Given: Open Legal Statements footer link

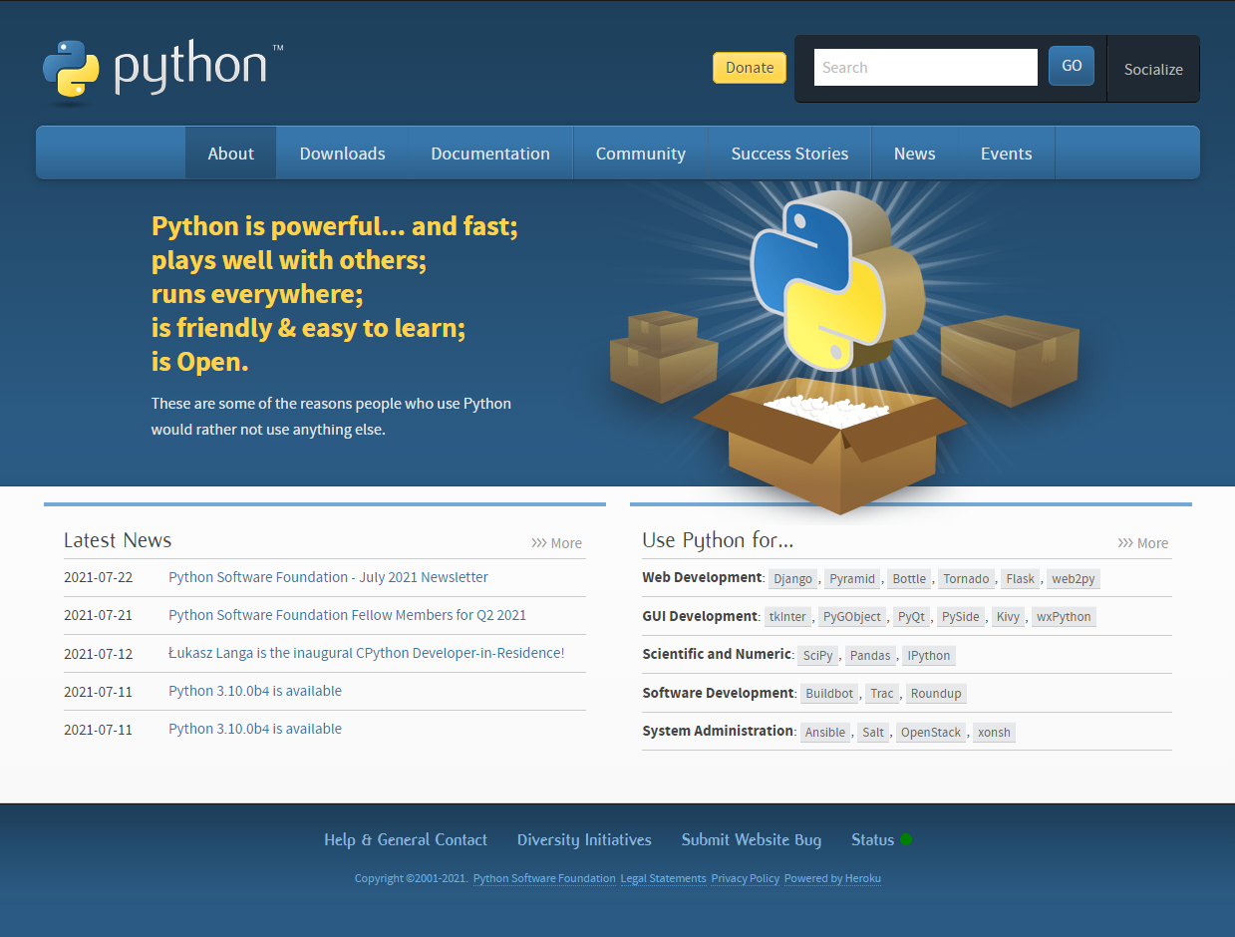Looking at the screenshot, I should (x=663, y=878).
